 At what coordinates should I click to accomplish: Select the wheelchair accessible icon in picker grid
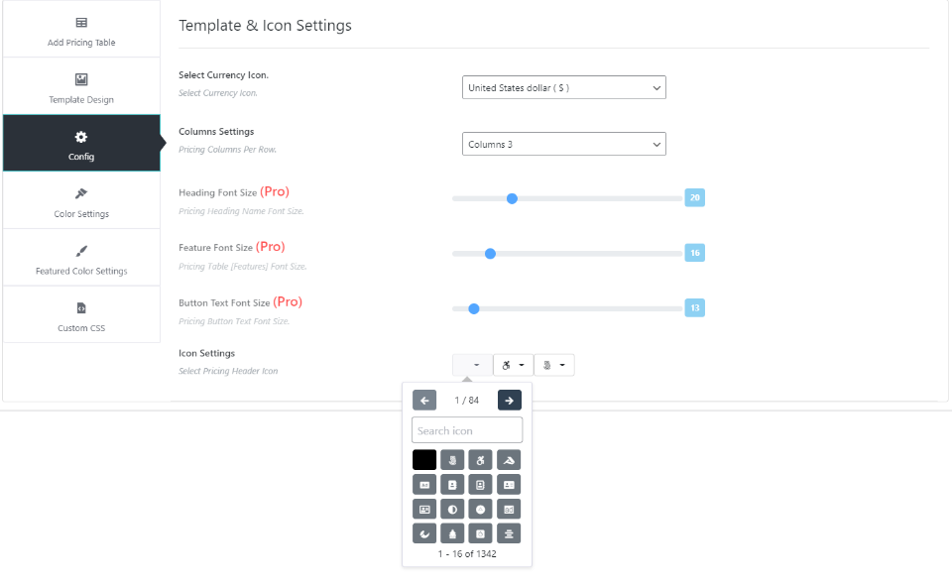coord(481,460)
